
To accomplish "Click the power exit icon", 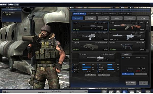I will 148,92.
